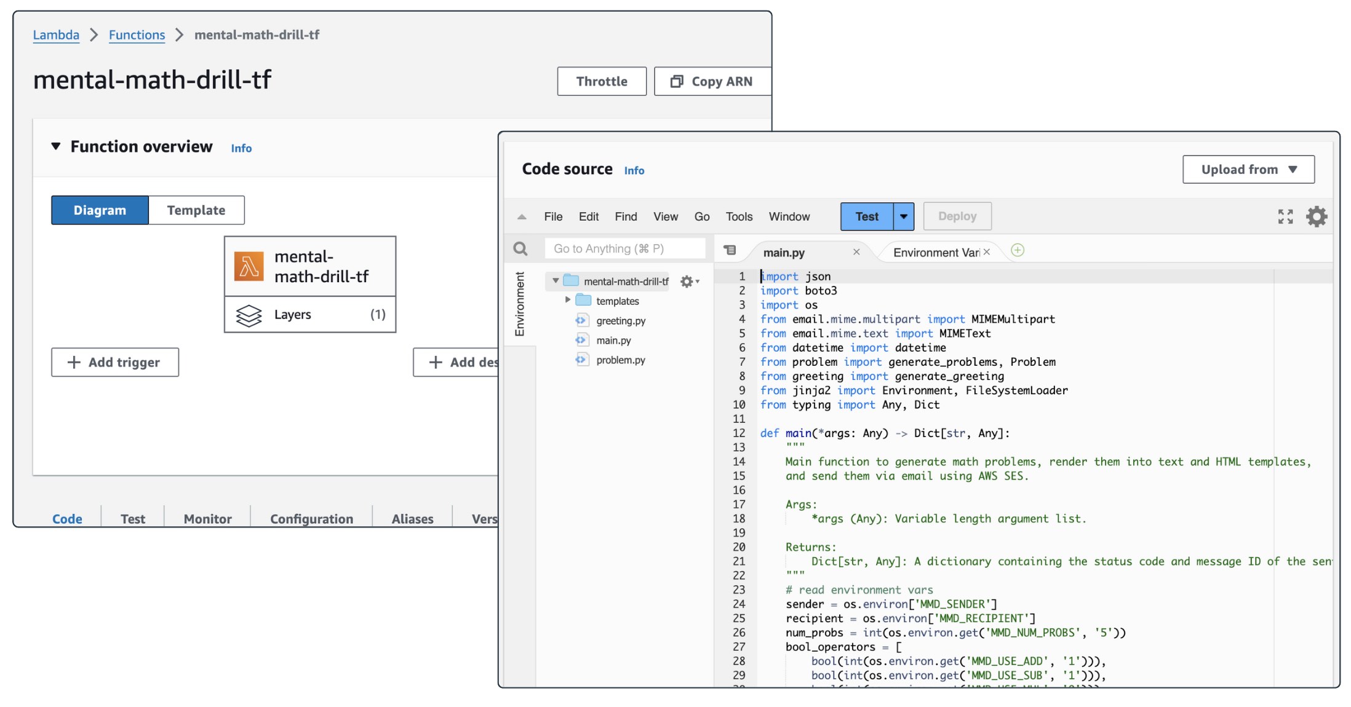Follow the Functions breadcrumb link
The width and height of the screenshot is (1351, 707).
click(x=137, y=35)
